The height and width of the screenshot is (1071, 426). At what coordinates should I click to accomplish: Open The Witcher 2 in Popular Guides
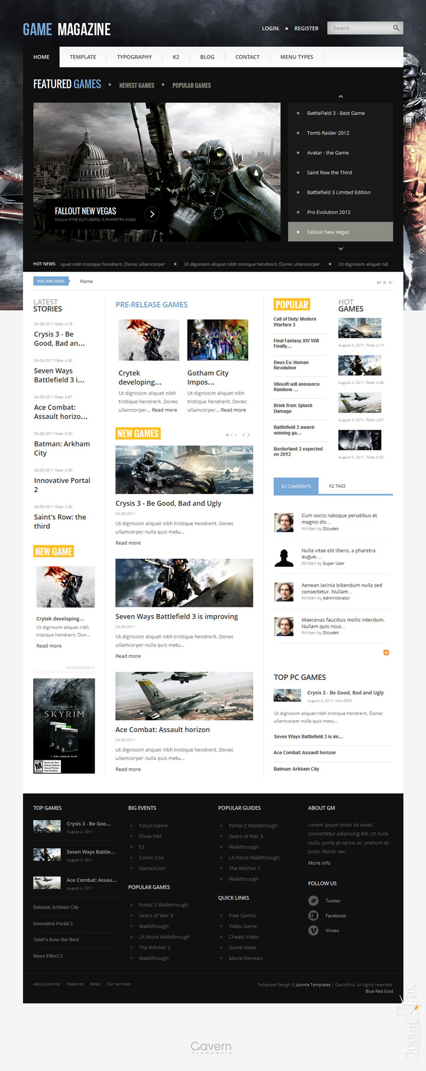coord(244,868)
